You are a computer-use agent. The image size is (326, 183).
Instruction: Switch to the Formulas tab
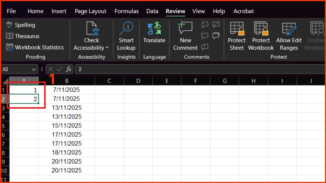pos(127,11)
